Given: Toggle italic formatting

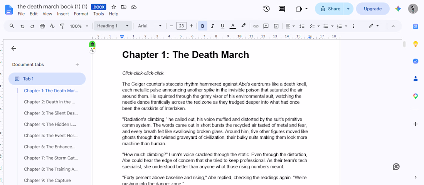Looking at the screenshot, I should (x=212, y=26).
